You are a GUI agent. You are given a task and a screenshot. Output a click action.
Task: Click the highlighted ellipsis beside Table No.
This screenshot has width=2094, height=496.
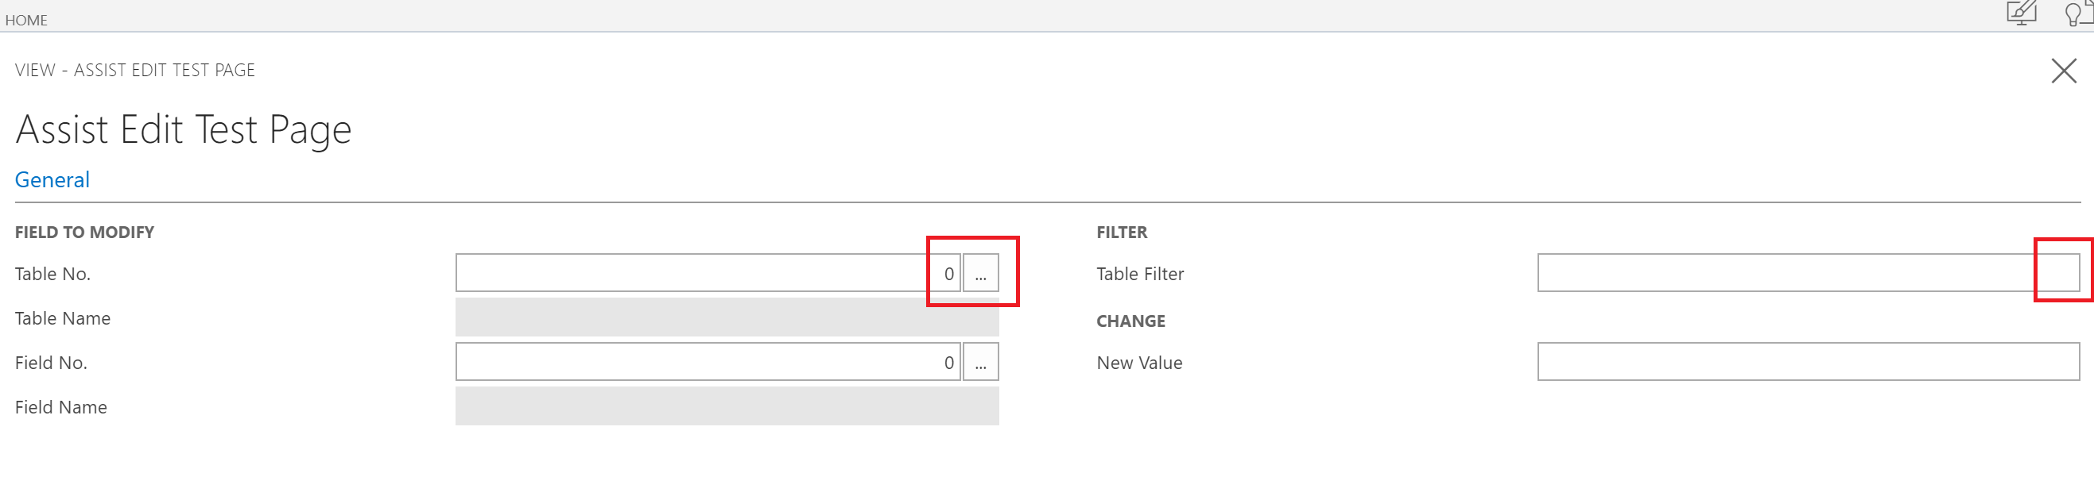(x=980, y=273)
